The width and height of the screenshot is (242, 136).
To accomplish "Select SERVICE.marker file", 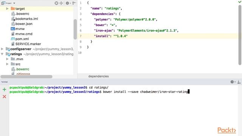I will tap(28, 44).
